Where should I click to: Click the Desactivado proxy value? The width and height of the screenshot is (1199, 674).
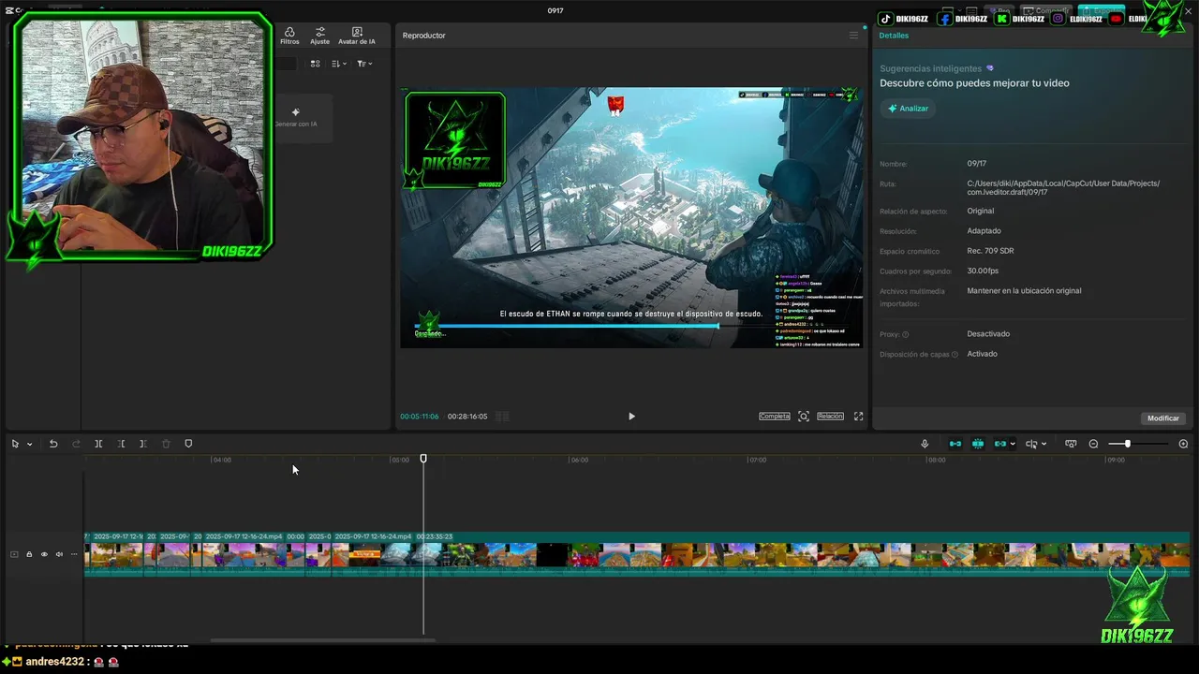988,334
